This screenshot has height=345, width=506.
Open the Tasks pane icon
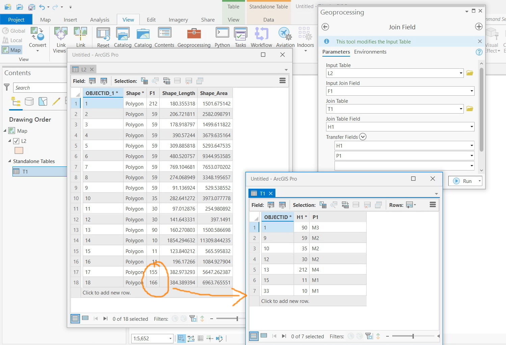[240, 37]
